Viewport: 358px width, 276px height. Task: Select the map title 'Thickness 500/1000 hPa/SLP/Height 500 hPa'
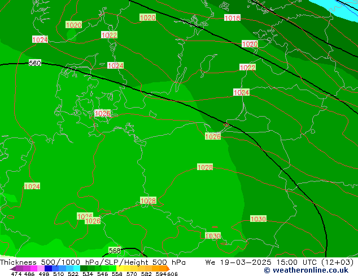coord(93,262)
